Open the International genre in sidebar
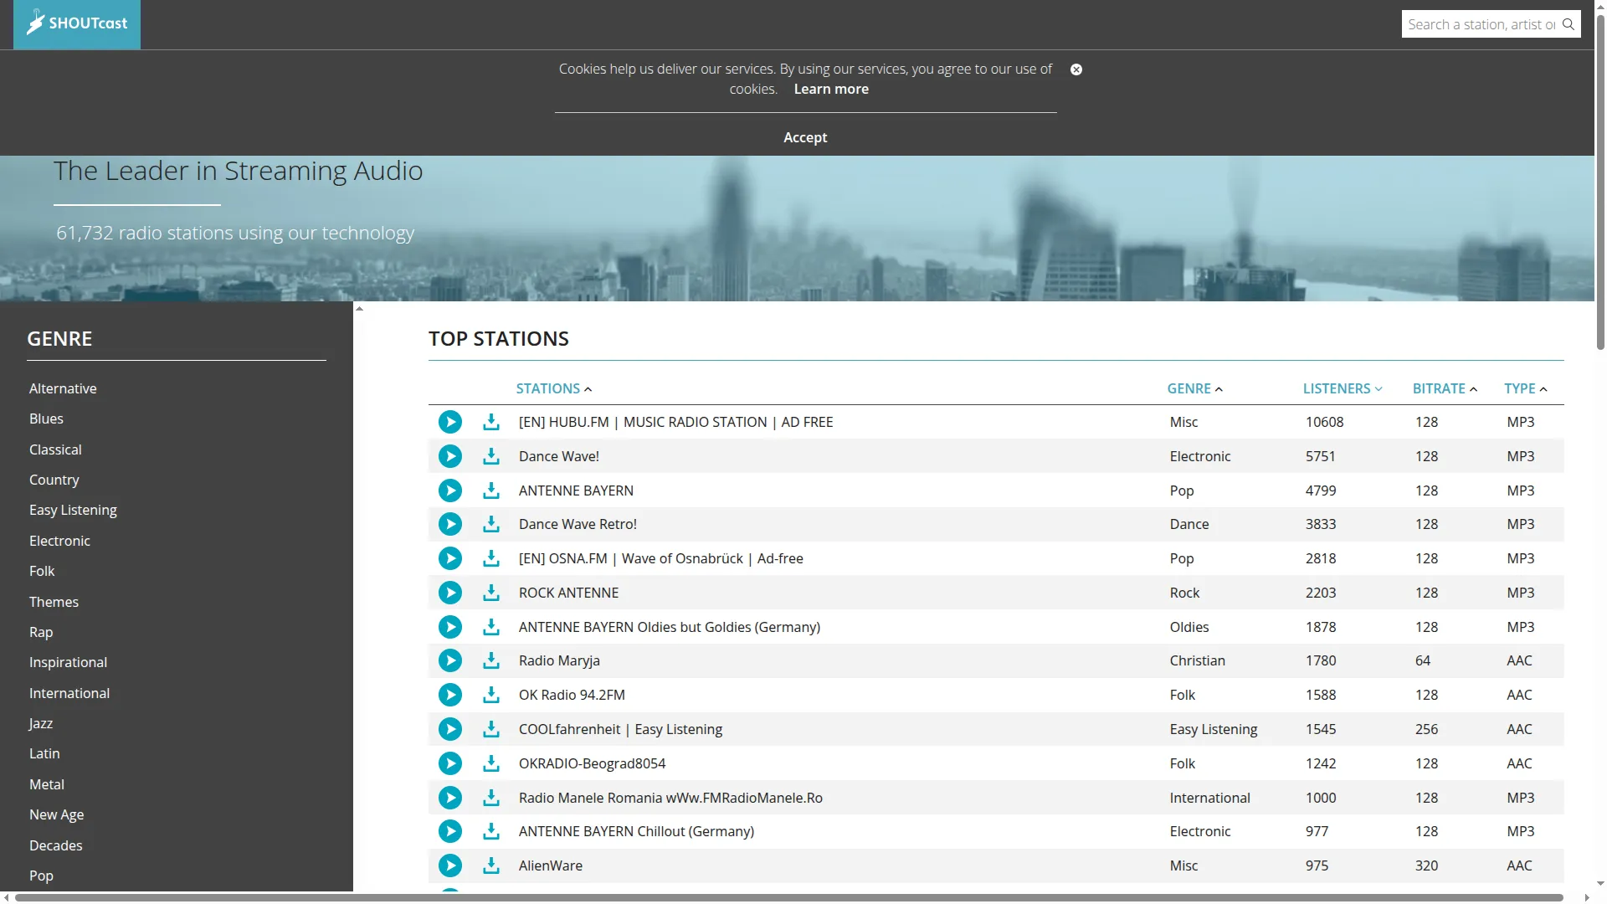This screenshot has width=1607, height=904. point(69,693)
